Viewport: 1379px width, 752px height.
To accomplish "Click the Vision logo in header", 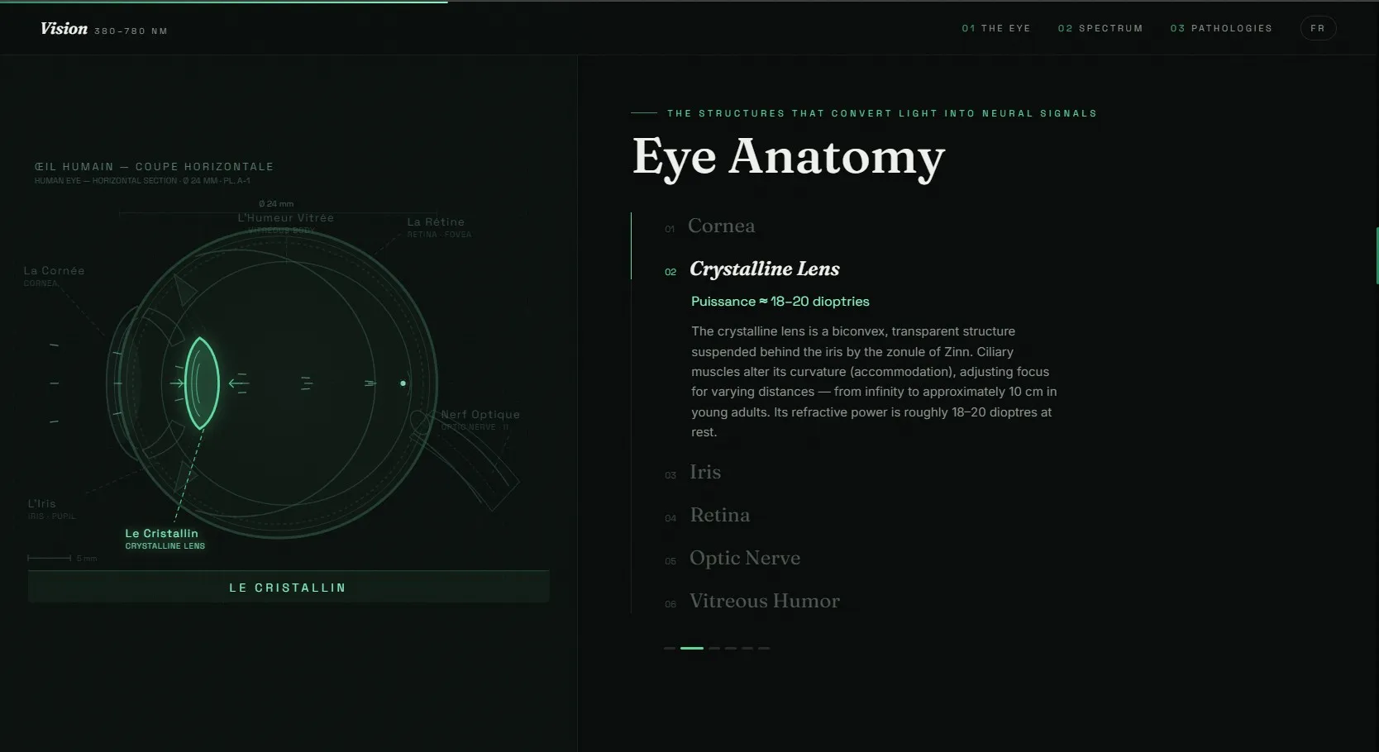I will click(64, 29).
